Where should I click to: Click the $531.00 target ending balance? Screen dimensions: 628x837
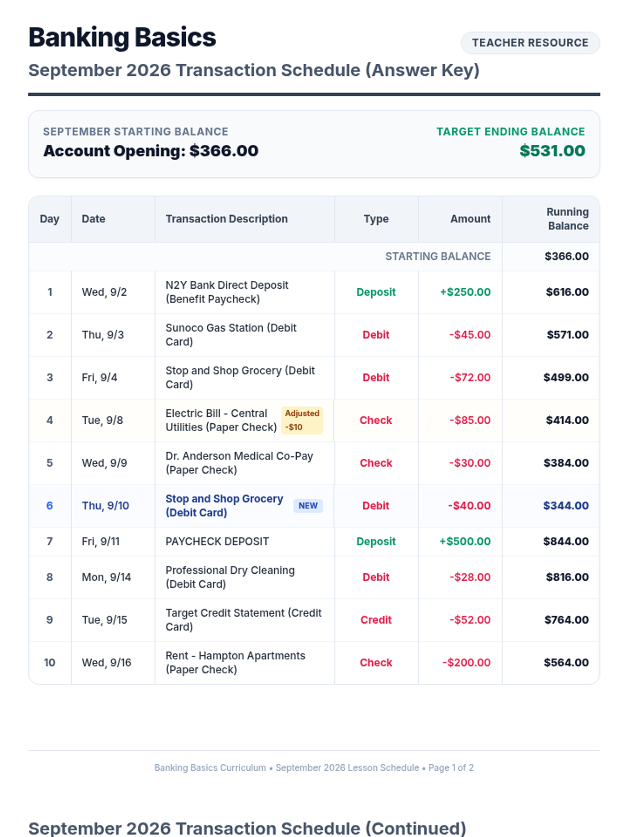point(552,151)
